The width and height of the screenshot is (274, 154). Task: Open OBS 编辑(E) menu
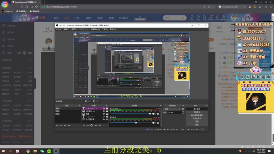point(66,29)
